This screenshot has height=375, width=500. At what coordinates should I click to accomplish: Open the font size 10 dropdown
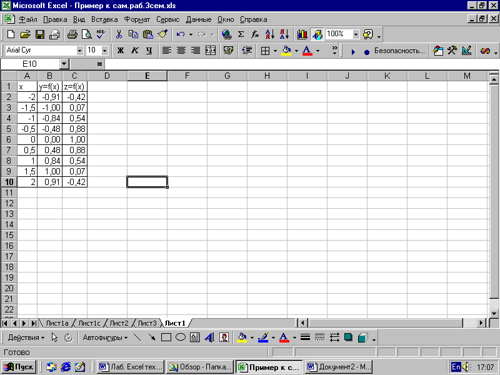pyautogui.click(x=104, y=51)
